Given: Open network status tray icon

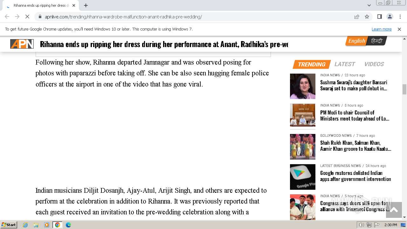Looking at the screenshot, I should pos(369,225).
